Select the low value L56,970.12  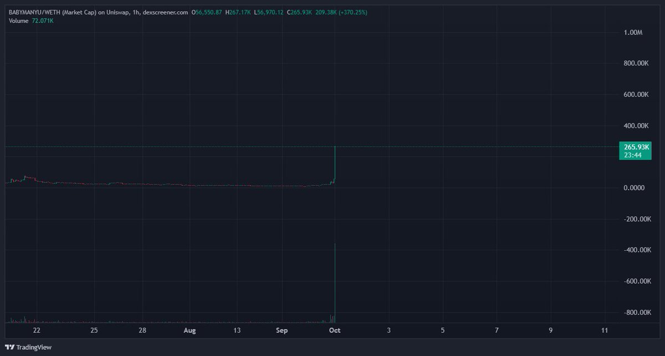point(269,12)
